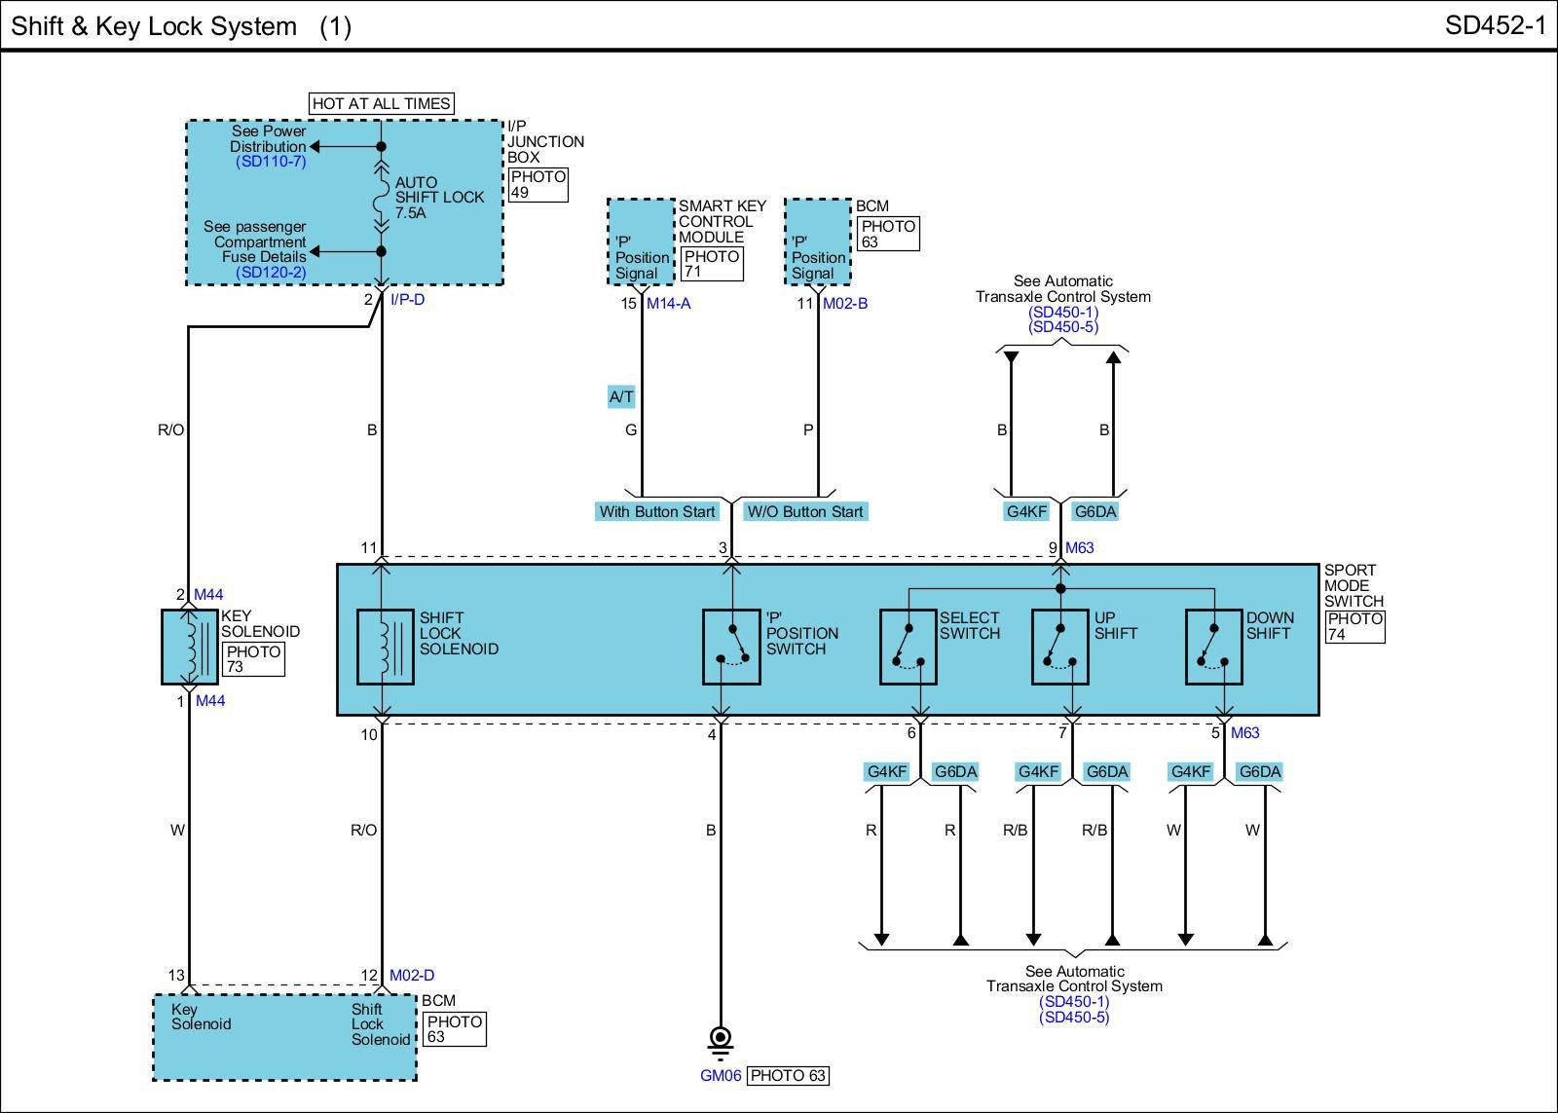Open PHOTO 74 for sport mode switch

click(1354, 626)
